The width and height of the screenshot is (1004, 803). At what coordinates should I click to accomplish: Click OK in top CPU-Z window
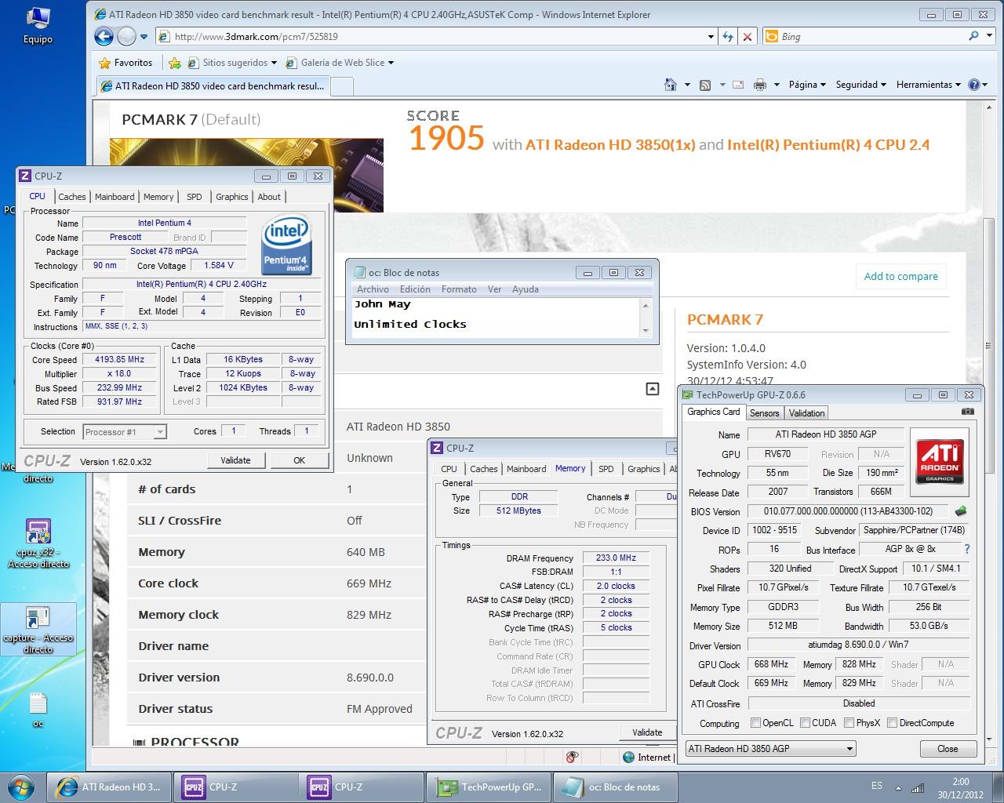point(299,460)
